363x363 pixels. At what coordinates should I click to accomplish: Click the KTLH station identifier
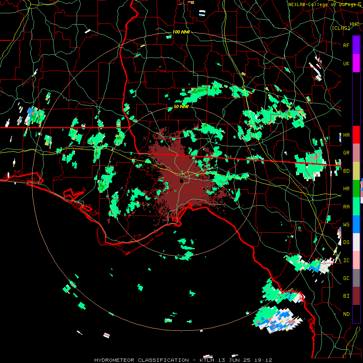coord(207,360)
